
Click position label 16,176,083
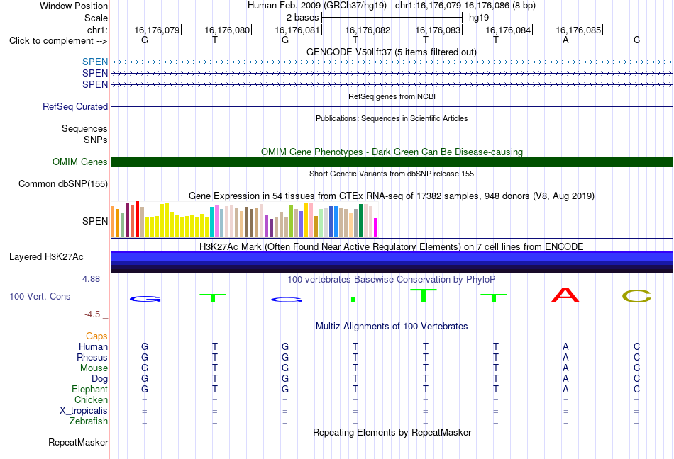[x=438, y=30]
